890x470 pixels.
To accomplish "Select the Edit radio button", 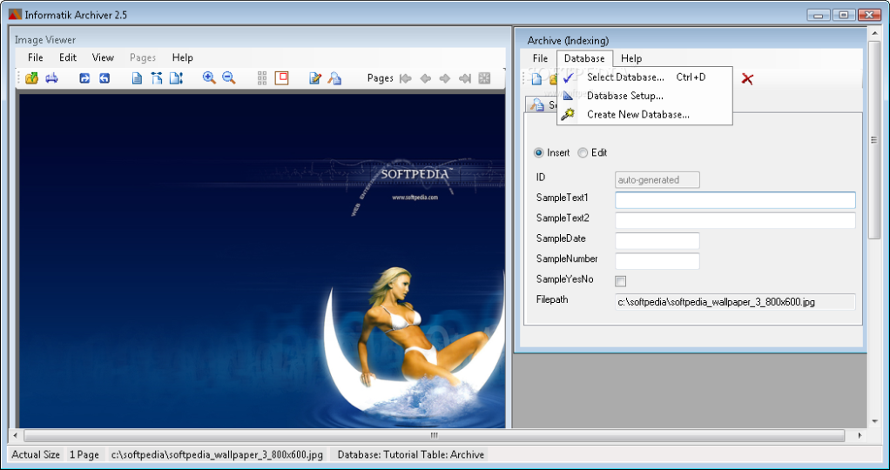I will [583, 153].
